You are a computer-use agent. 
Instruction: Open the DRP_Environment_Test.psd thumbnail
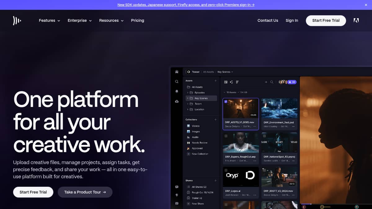[x=279, y=108]
